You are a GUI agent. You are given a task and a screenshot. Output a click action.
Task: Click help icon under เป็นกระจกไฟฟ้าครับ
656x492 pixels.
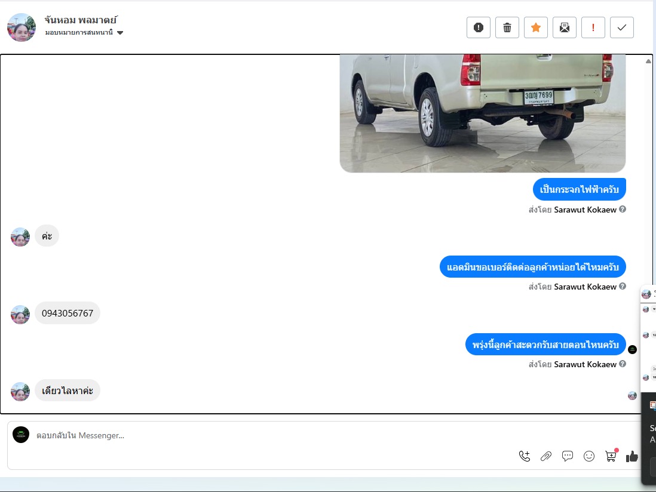tap(623, 209)
